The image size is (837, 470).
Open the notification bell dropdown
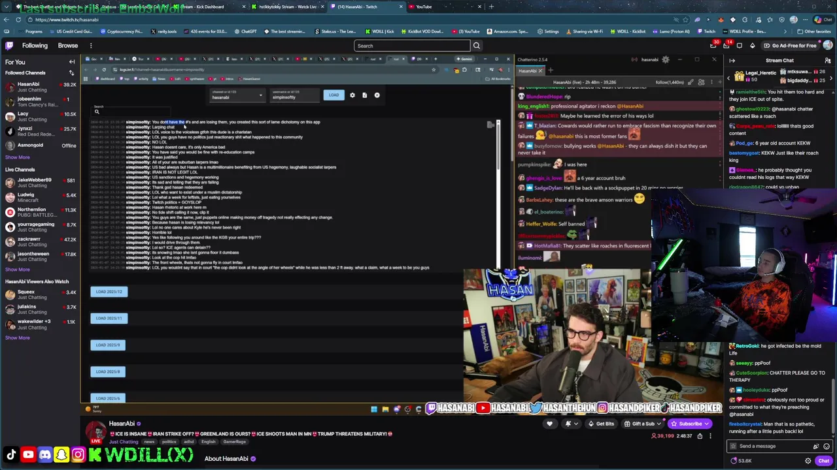[x=570, y=424]
